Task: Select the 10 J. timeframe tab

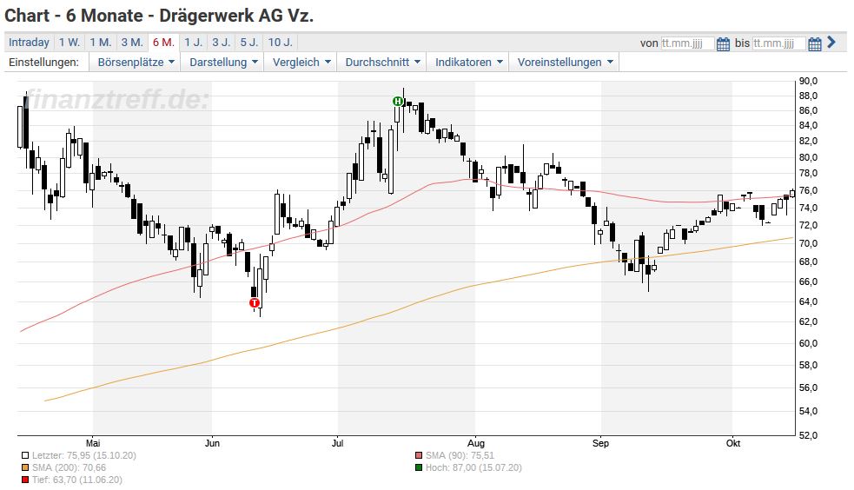Action: pos(281,43)
